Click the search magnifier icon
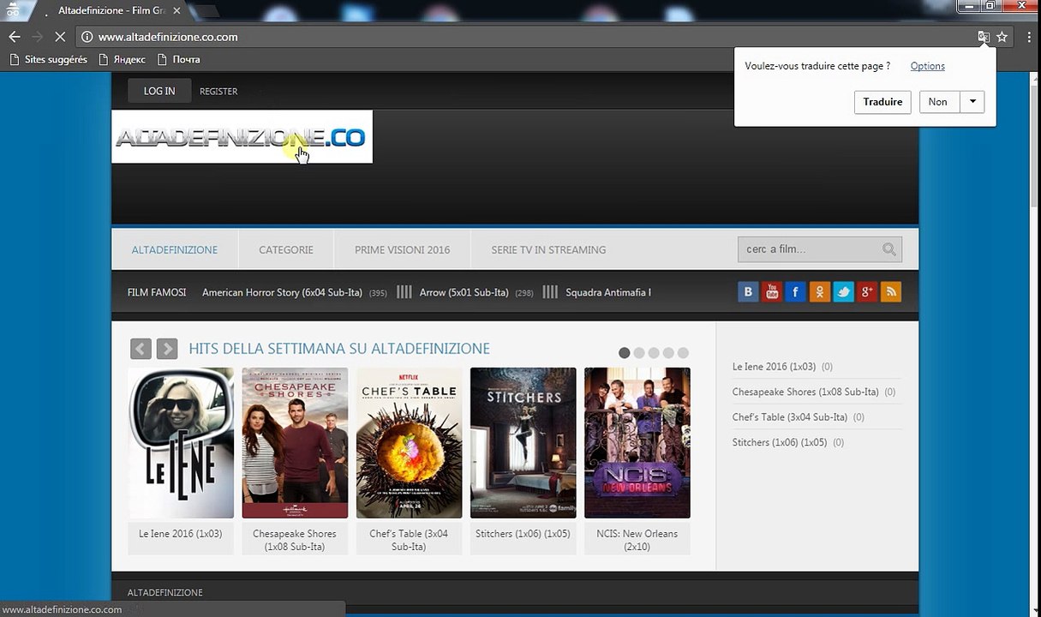The width and height of the screenshot is (1041, 617). click(889, 249)
